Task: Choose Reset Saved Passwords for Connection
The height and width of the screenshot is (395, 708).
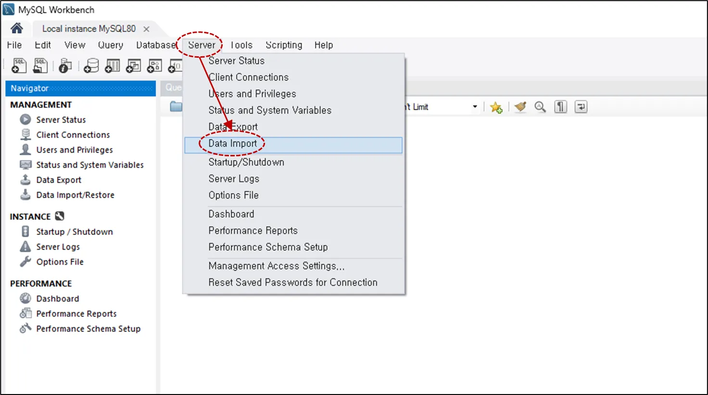Action: pyautogui.click(x=293, y=282)
